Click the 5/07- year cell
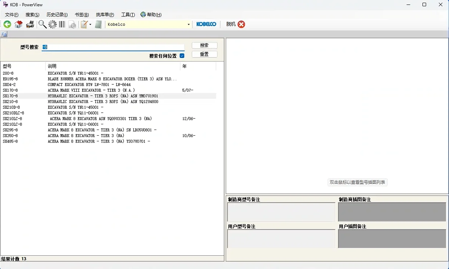449x269 pixels. click(x=188, y=90)
